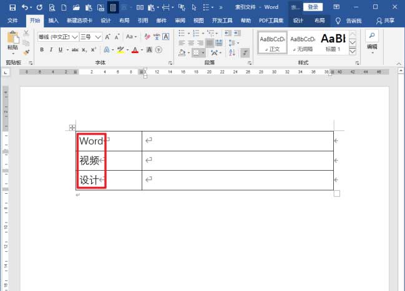Image resolution: width=405 pixels, height=291 pixels.
Task: Apply strikethrough formatting
Action: 75,50
